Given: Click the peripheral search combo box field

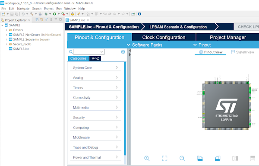Looking at the screenshot, I should (x=89, y=52).
